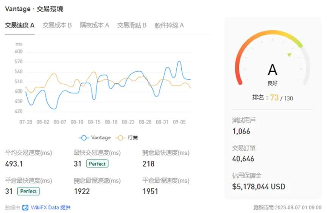This screenshot has height=213, width=327.
Task: Open the 隔夜成本 A tab
Action: tap(95, 25)
